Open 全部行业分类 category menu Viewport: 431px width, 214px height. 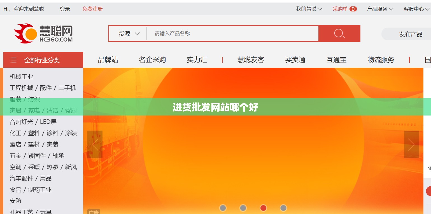(43, 60)
